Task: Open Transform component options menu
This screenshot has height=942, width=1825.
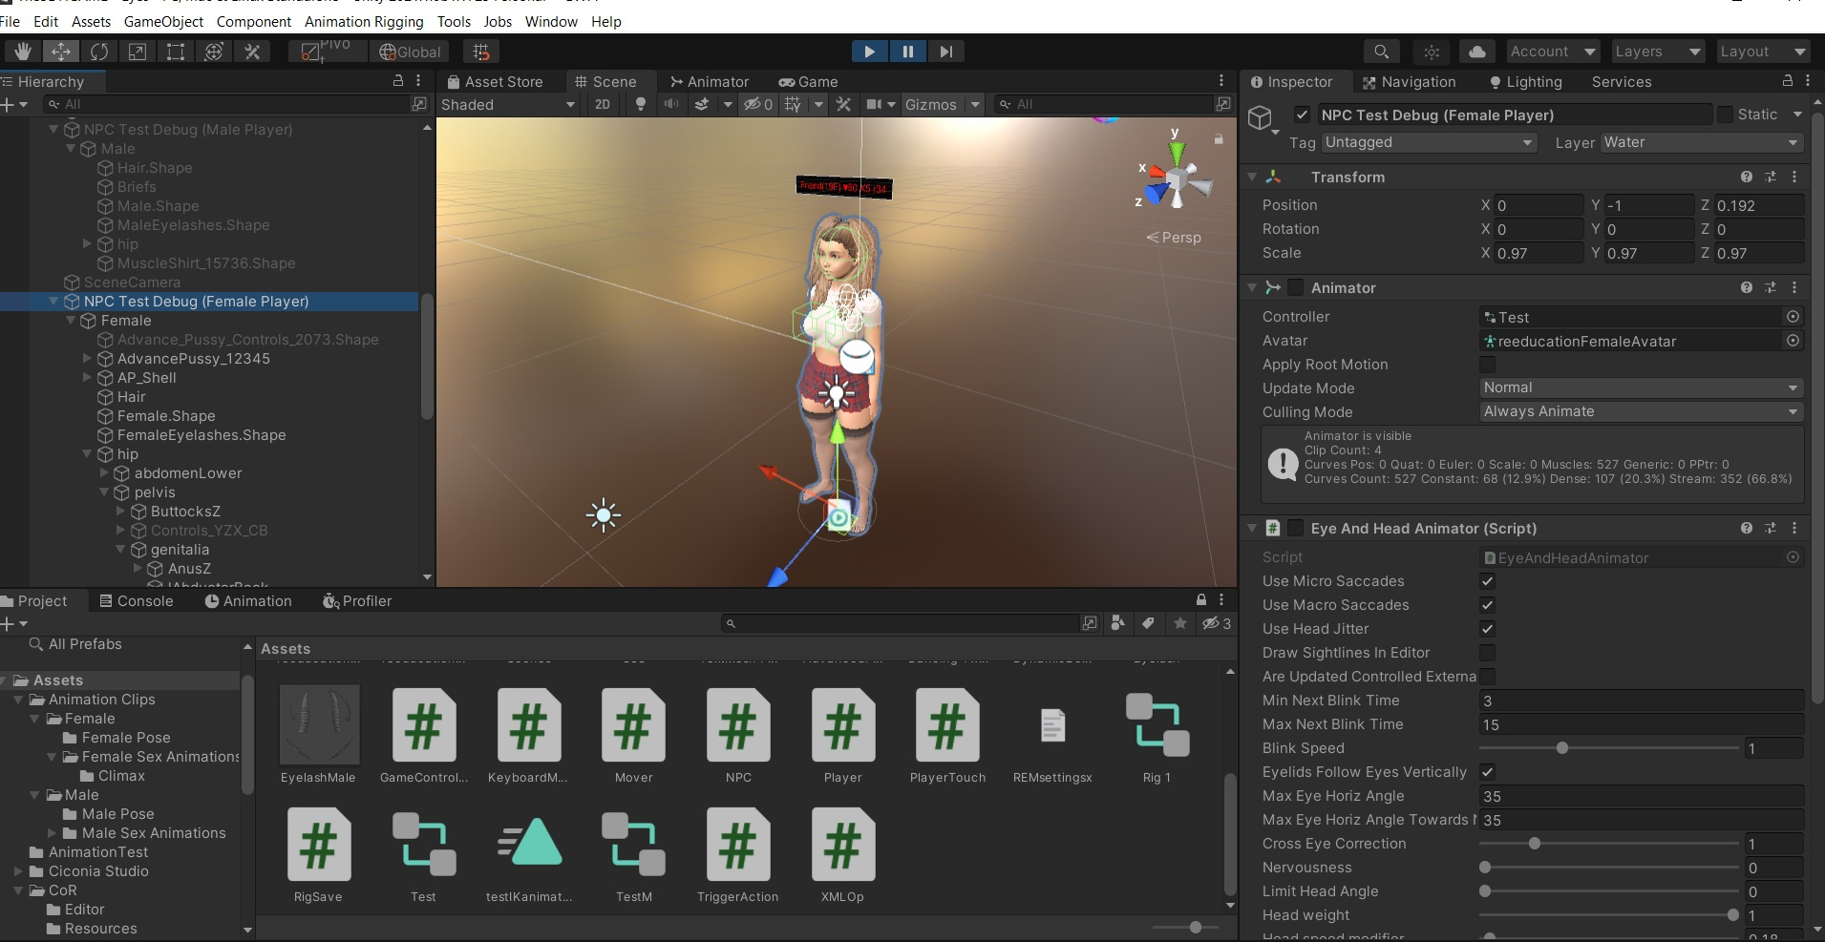Action: (1794, 178)
